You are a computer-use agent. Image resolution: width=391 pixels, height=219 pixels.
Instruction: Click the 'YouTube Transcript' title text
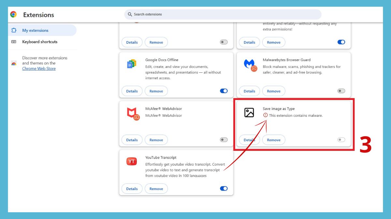(161, 157)
